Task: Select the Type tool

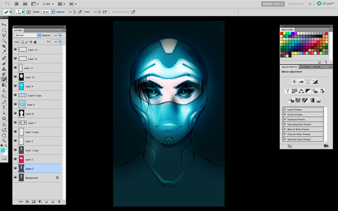Action: (4, 108)
